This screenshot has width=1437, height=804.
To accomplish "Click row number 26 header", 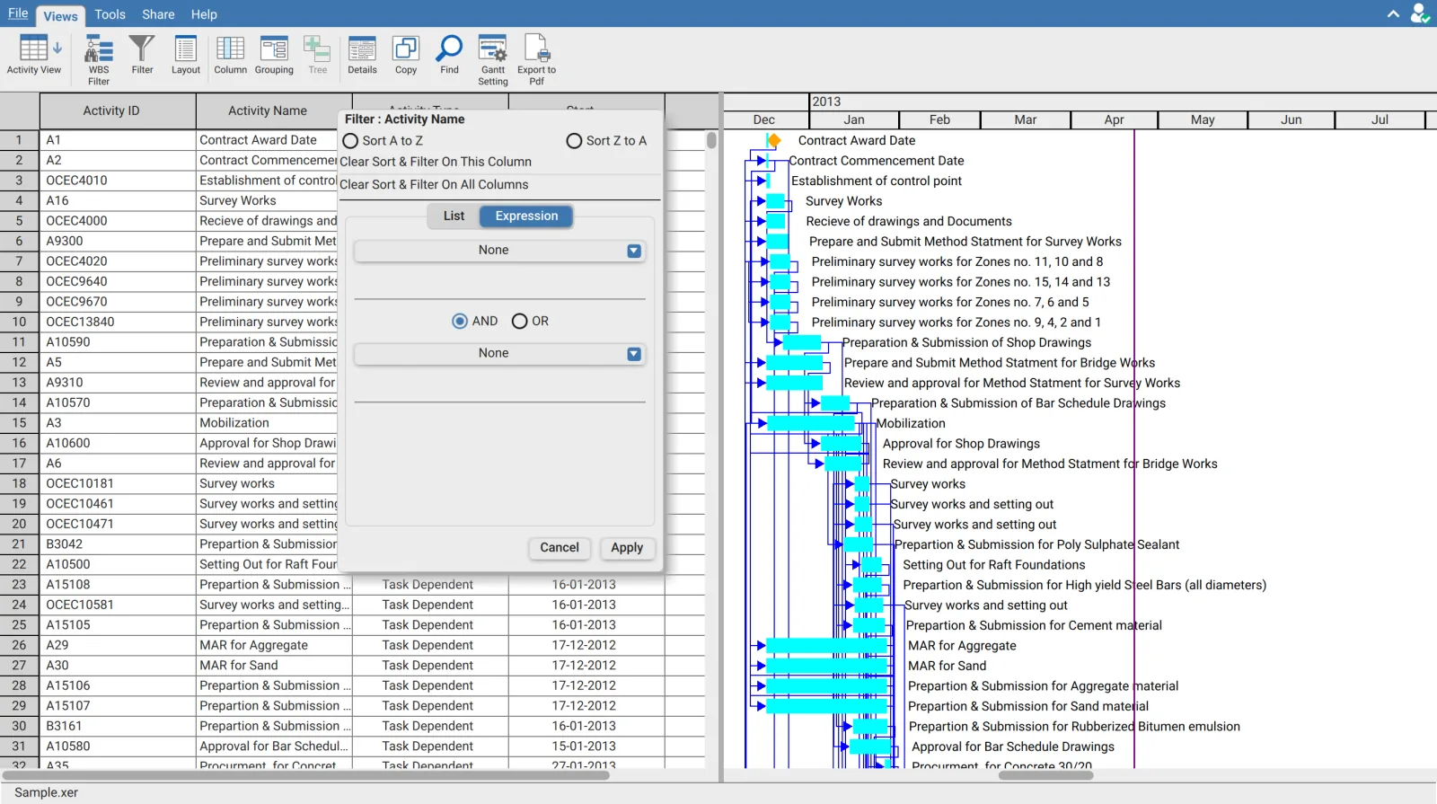I will click(x=19, y=645).
